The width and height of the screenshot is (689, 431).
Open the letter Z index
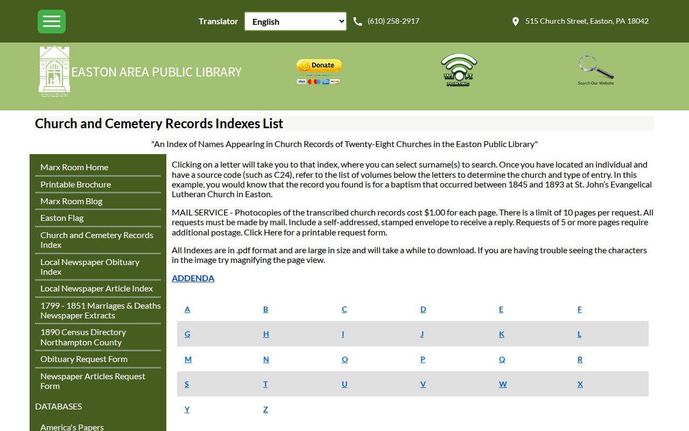pyautogui.click(x=265, y=409)
